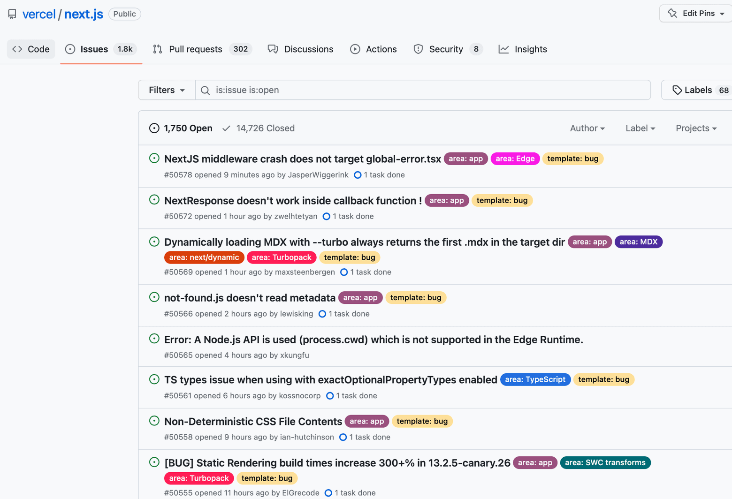Click the orange area: next/dynamic label
The width and height of the screenshot is (732, 499).
pyautogui.click(x=204, y=257)
